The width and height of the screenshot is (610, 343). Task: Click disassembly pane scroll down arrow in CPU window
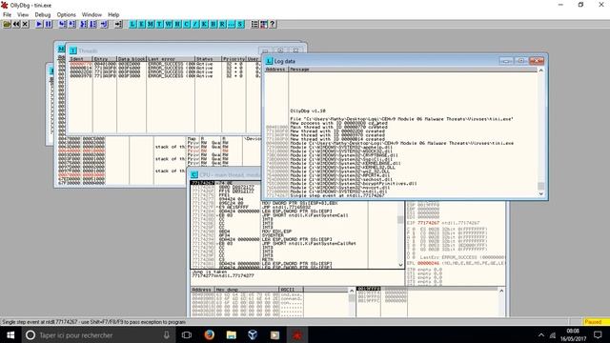pos(400,265)
